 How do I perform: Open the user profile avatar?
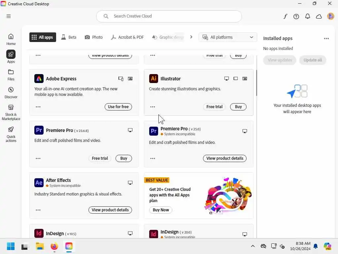click(330, 16)
